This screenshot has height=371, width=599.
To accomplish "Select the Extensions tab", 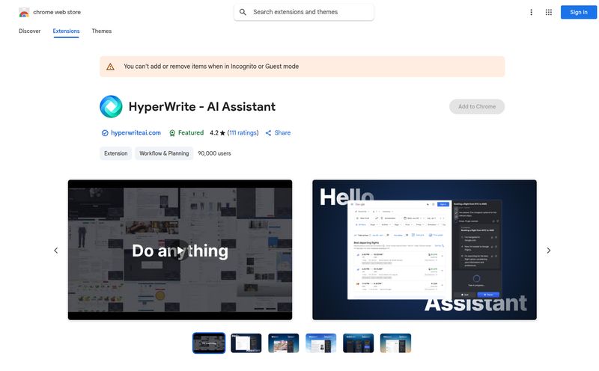I will [66, 31].
